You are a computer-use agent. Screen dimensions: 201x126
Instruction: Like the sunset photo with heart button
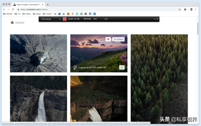point(108,39)
